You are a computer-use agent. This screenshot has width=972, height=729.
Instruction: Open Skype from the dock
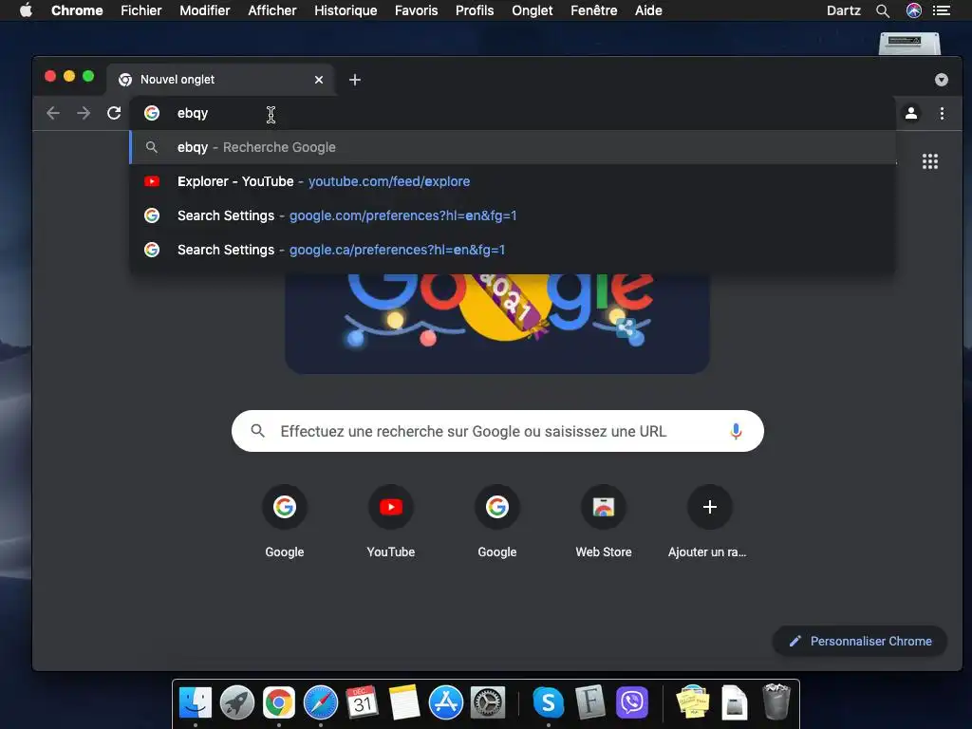click(x=548, y=701)
